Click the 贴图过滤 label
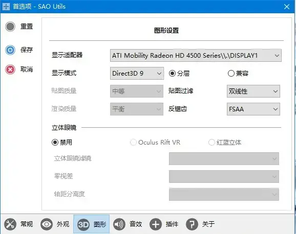 181,91
